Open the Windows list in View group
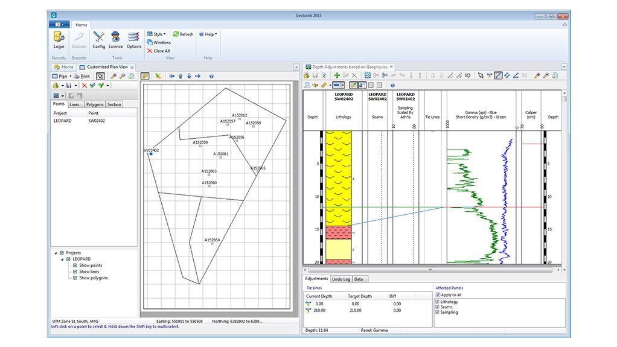Image resolution: width=617 pixels, height=347 pixels. [159, 42]
